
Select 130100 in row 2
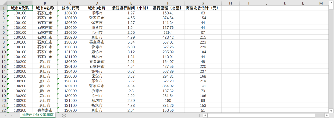click(20, 13)
